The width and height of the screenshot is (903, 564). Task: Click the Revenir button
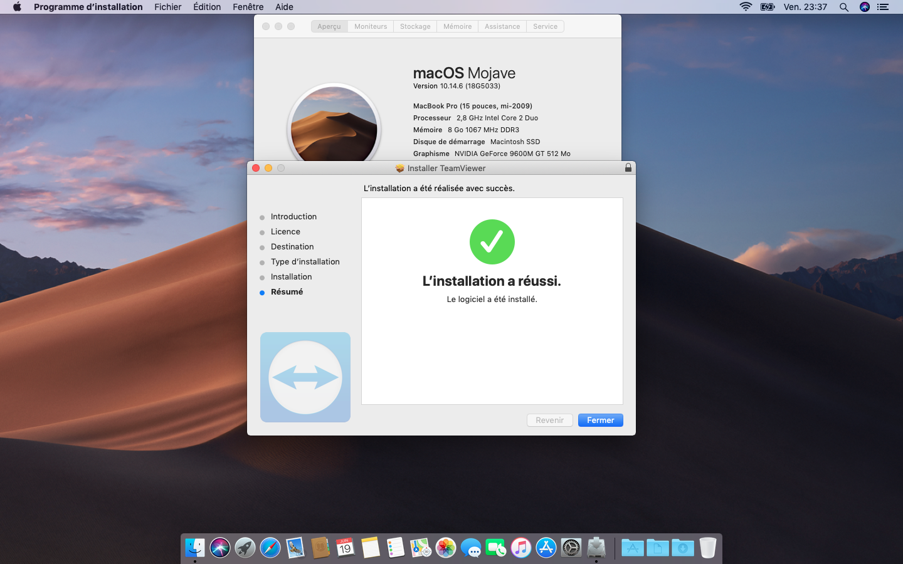click(x=550, y=420)
